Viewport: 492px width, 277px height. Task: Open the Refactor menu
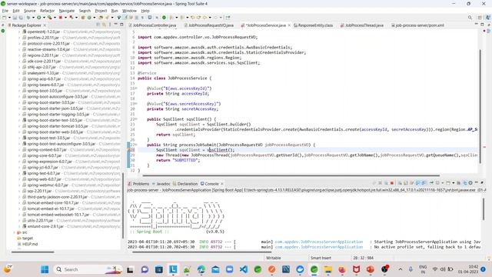[48, 11]
